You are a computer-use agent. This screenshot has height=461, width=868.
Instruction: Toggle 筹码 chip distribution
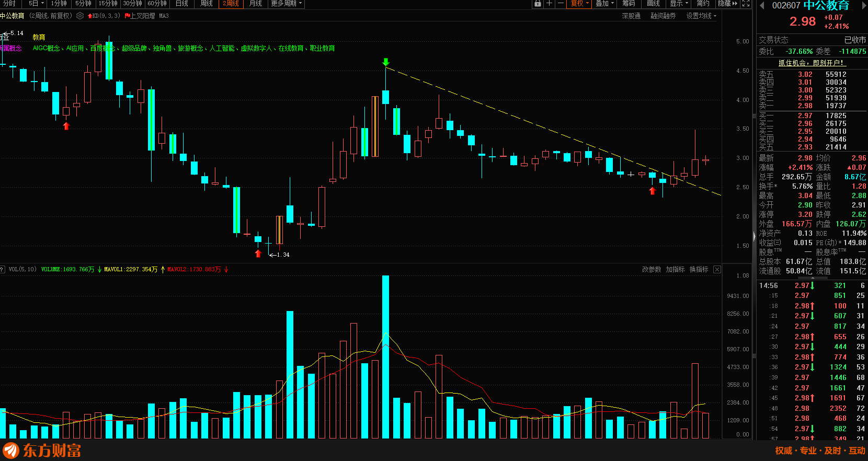[629, 3]
